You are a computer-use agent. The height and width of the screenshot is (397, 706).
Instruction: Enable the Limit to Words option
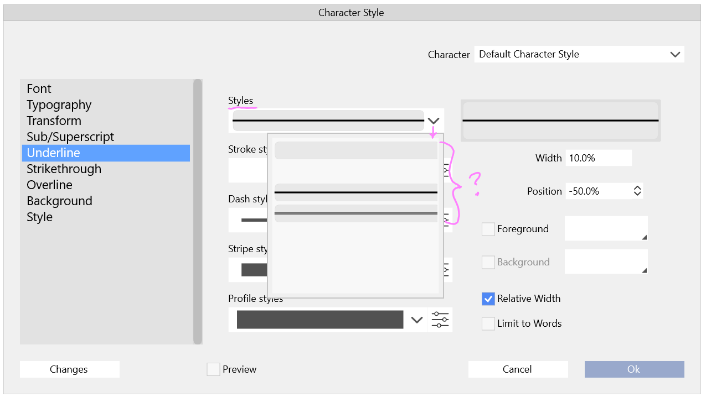[x=488, y=323]
